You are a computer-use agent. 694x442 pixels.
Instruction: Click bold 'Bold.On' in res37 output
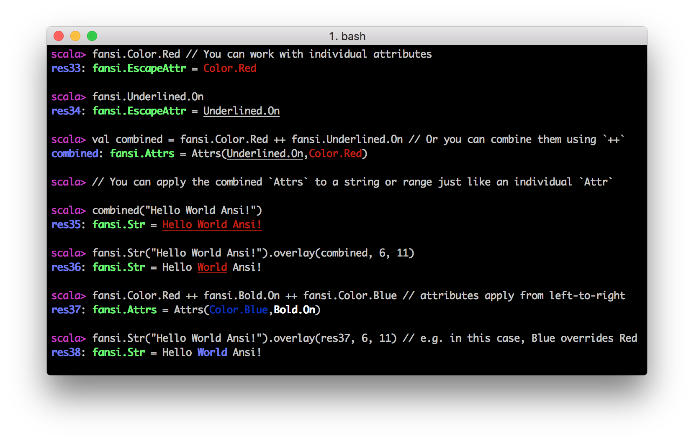point(295,310)
